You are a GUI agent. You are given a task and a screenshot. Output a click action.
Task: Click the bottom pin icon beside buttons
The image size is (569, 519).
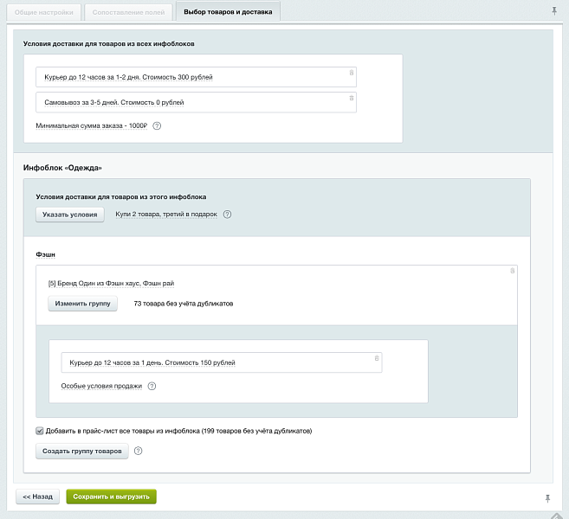pyautogui.click(x=547, y=497)
